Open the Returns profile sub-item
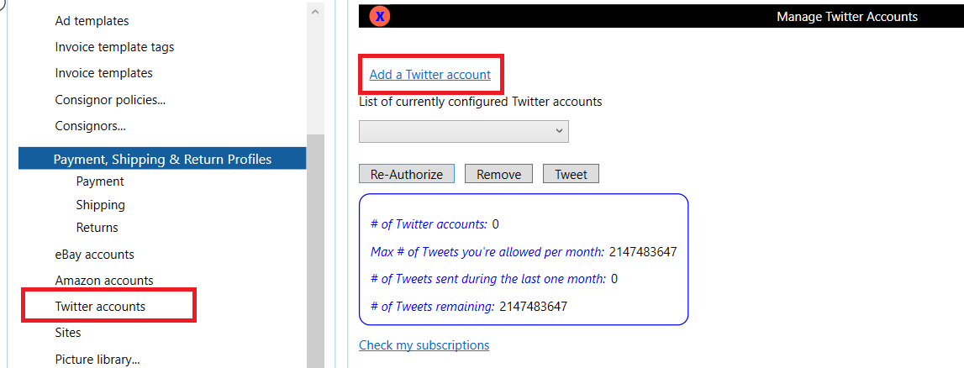 coord(97,228)
